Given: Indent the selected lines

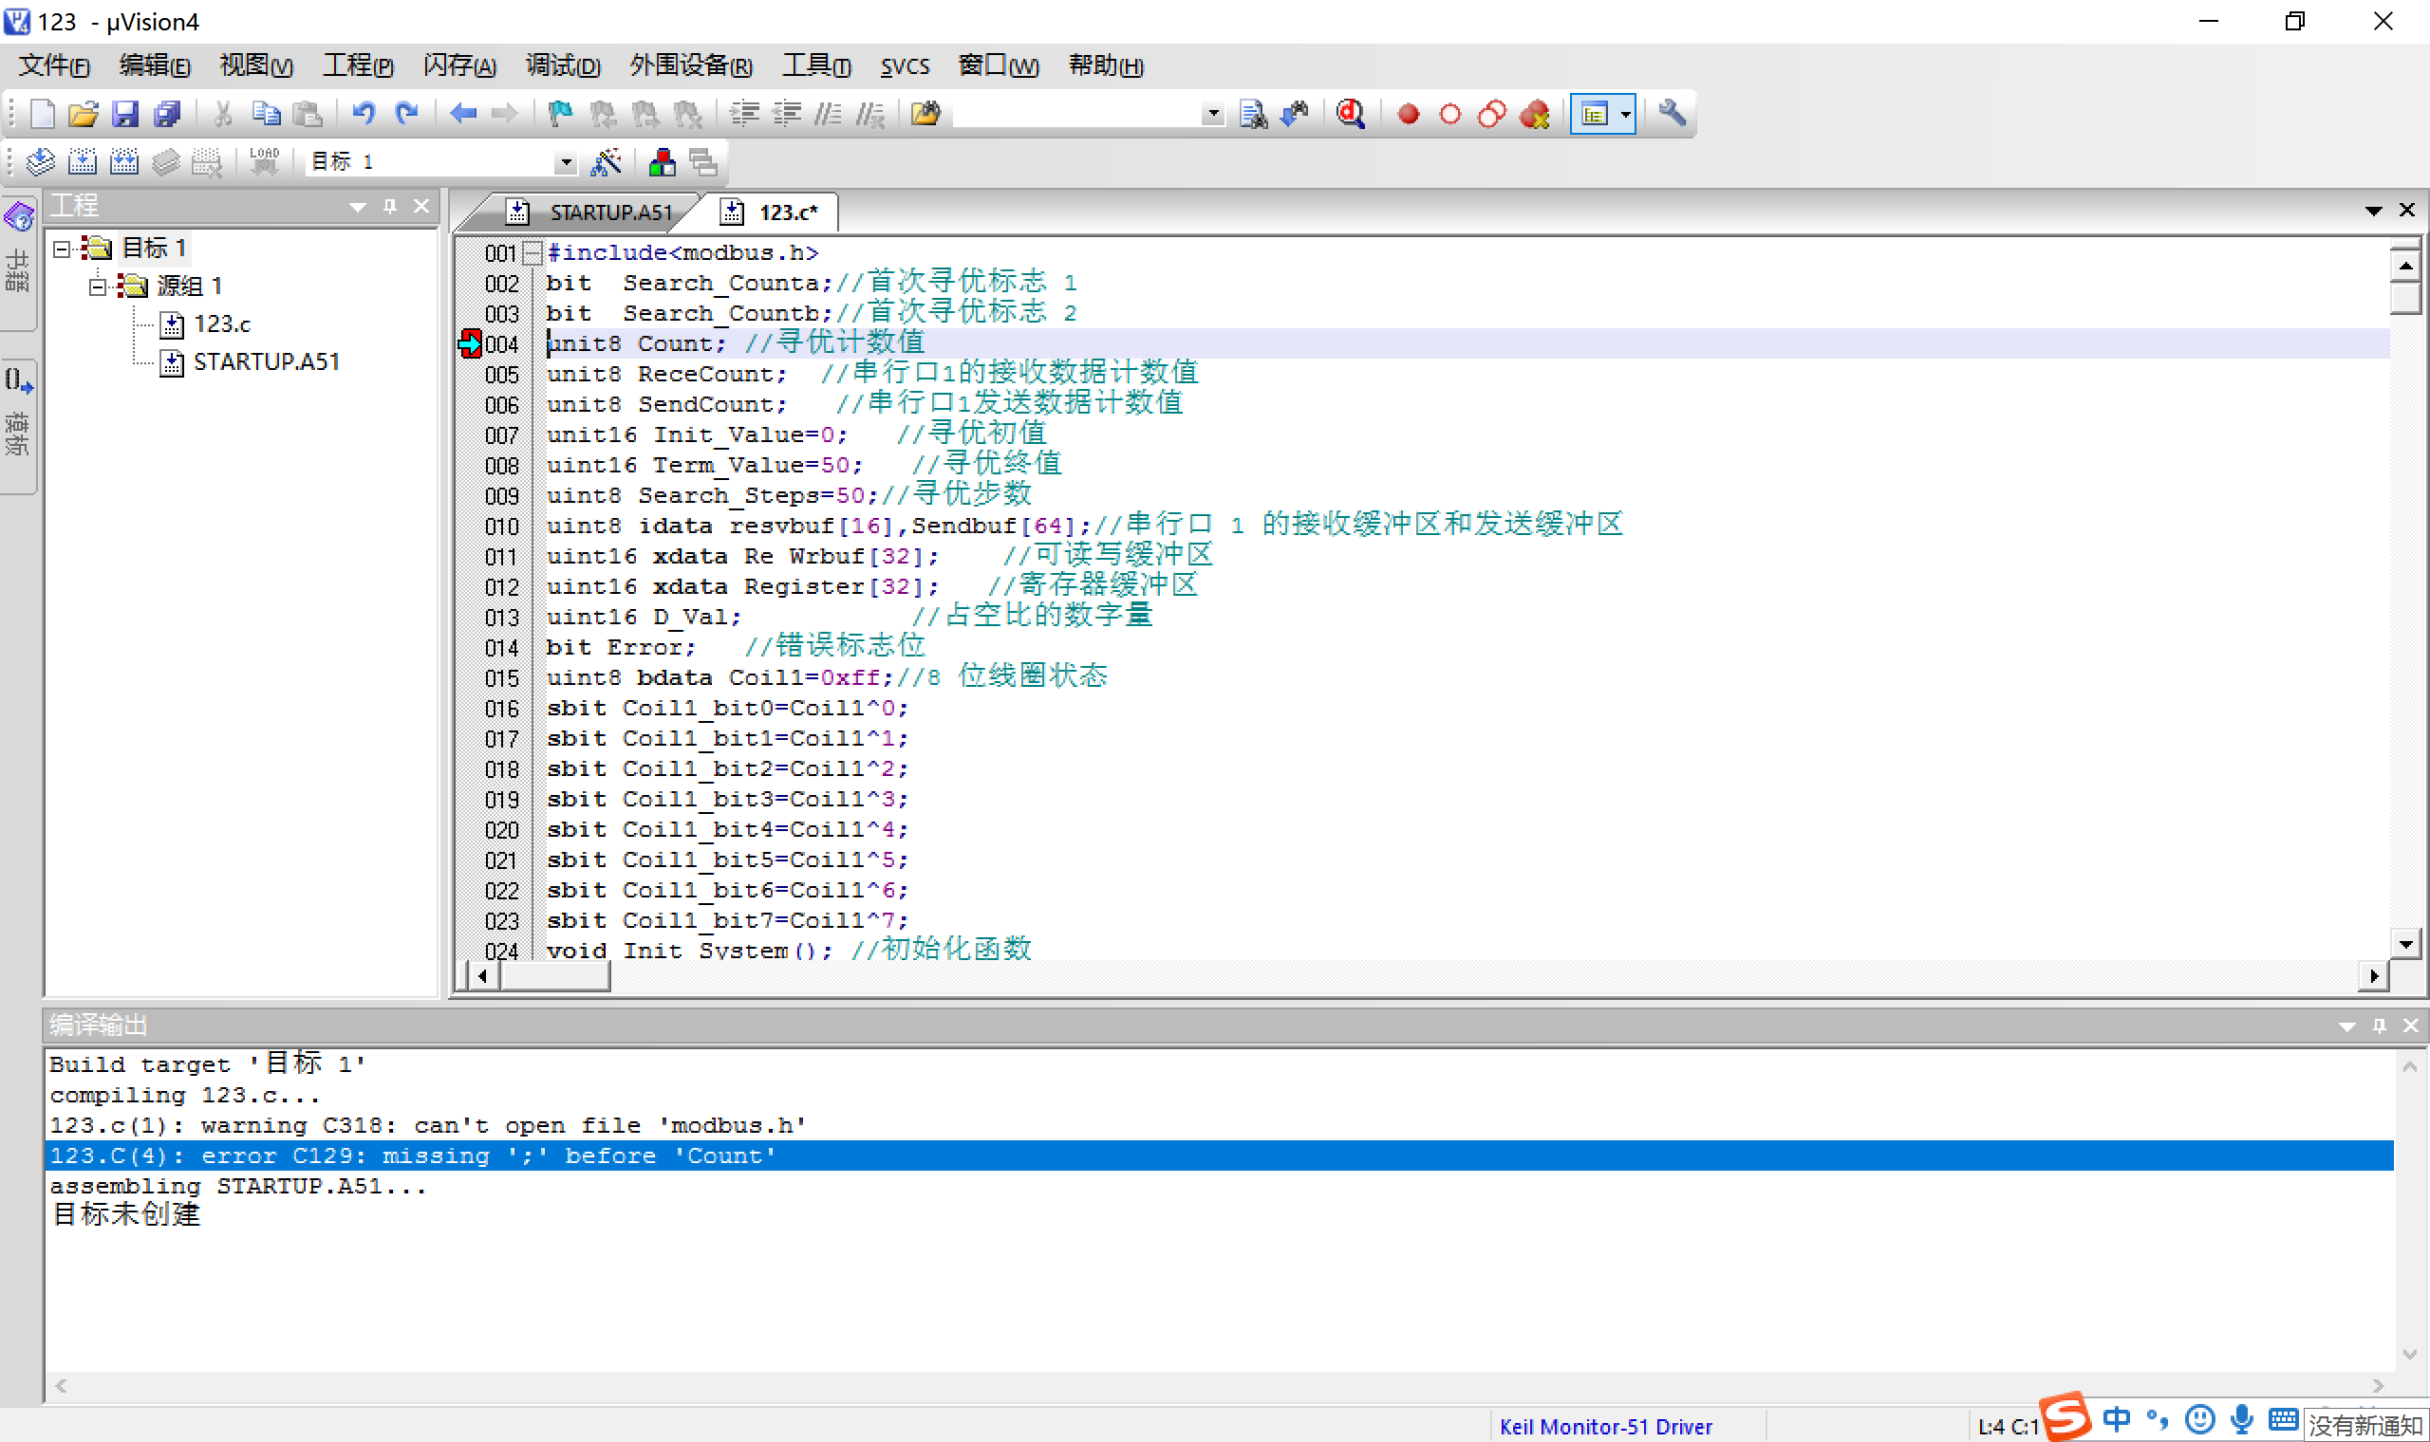Looking at the screenshot, I should click(744, 114).
